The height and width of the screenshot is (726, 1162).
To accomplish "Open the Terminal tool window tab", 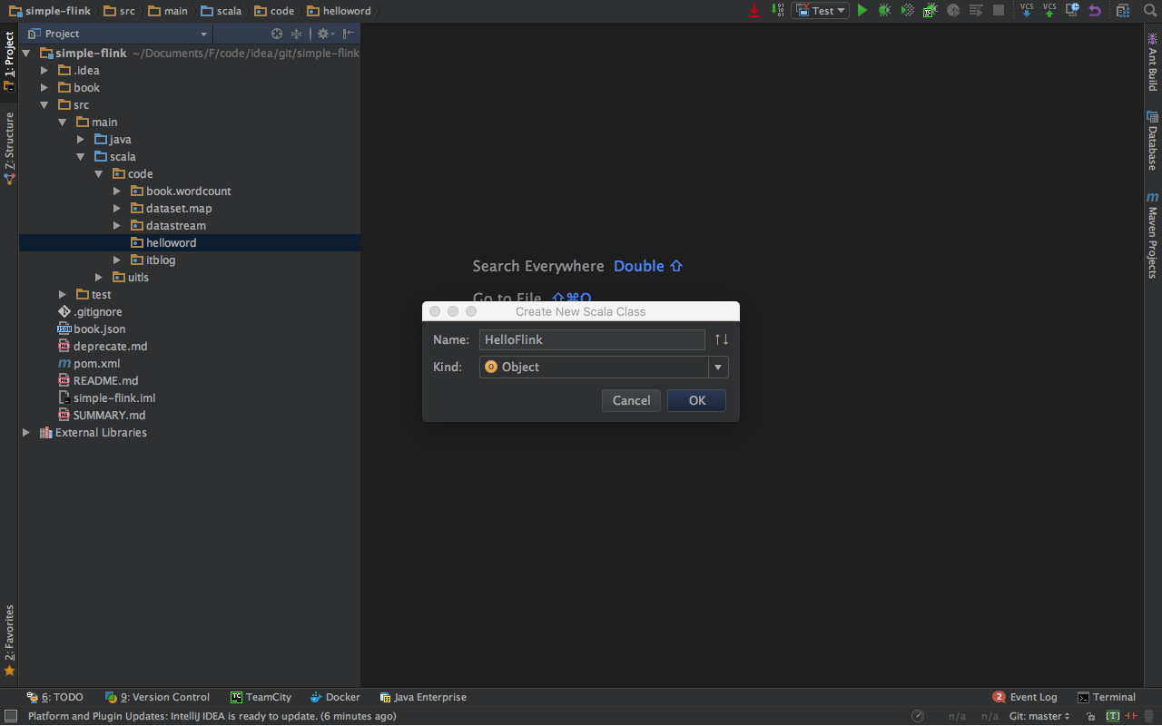I will pyautogui.click(x=1107, y=697).
